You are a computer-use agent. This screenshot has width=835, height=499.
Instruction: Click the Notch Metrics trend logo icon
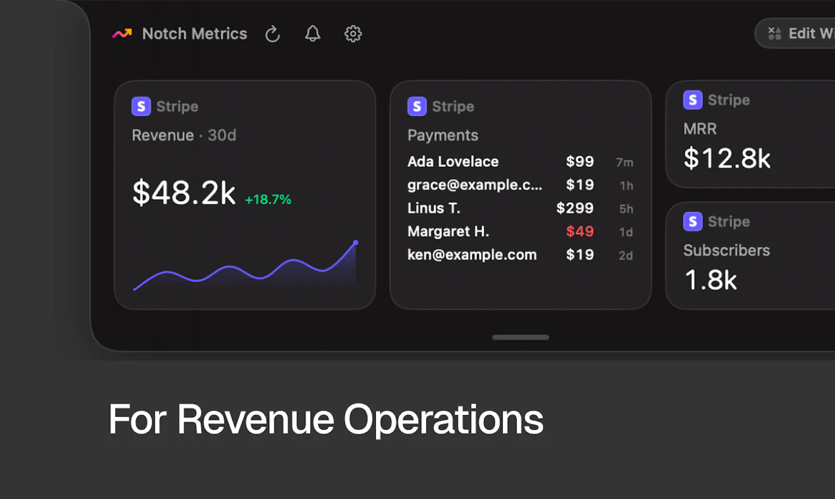122,34
